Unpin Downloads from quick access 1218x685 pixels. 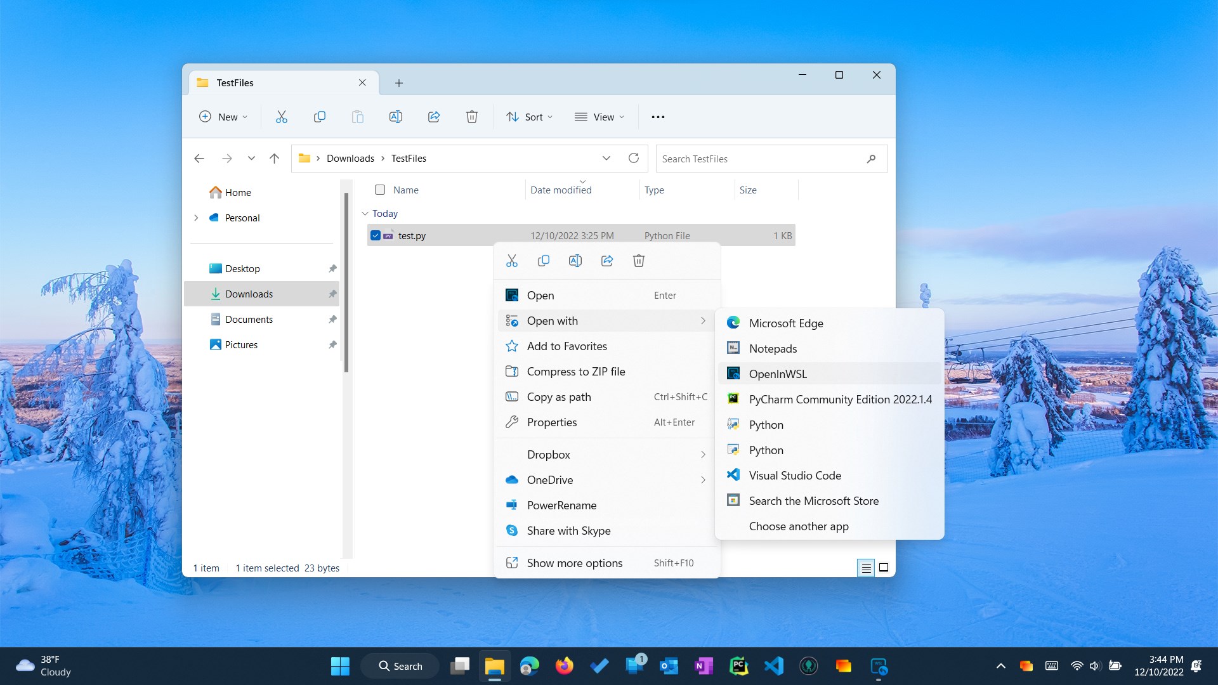[332, 294]
